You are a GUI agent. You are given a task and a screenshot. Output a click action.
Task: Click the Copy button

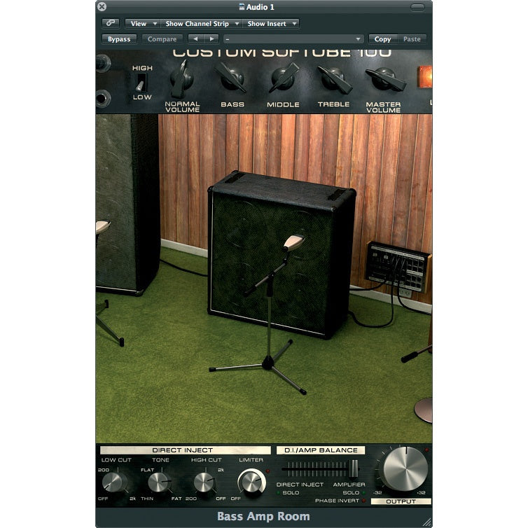tap(383, 39)
